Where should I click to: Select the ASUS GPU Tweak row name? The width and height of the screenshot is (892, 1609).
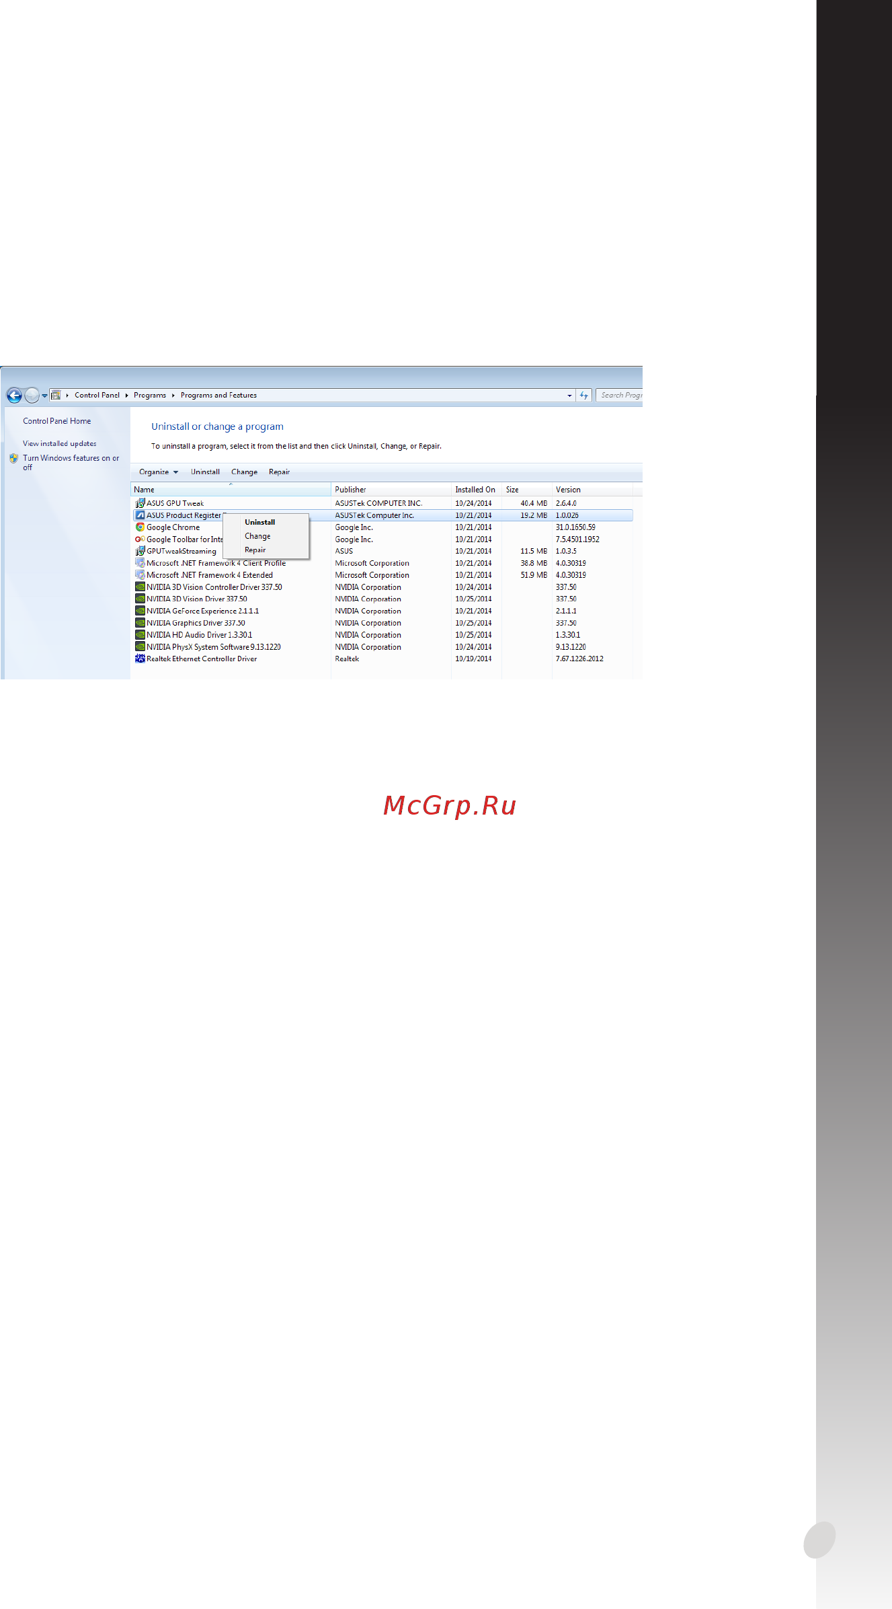click(x=175, y=503)
